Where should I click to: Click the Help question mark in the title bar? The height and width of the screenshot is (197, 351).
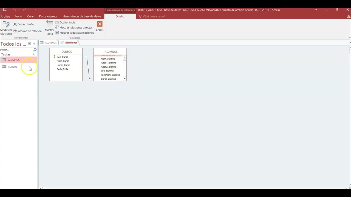pyautogui.click(x=316, y=10)
